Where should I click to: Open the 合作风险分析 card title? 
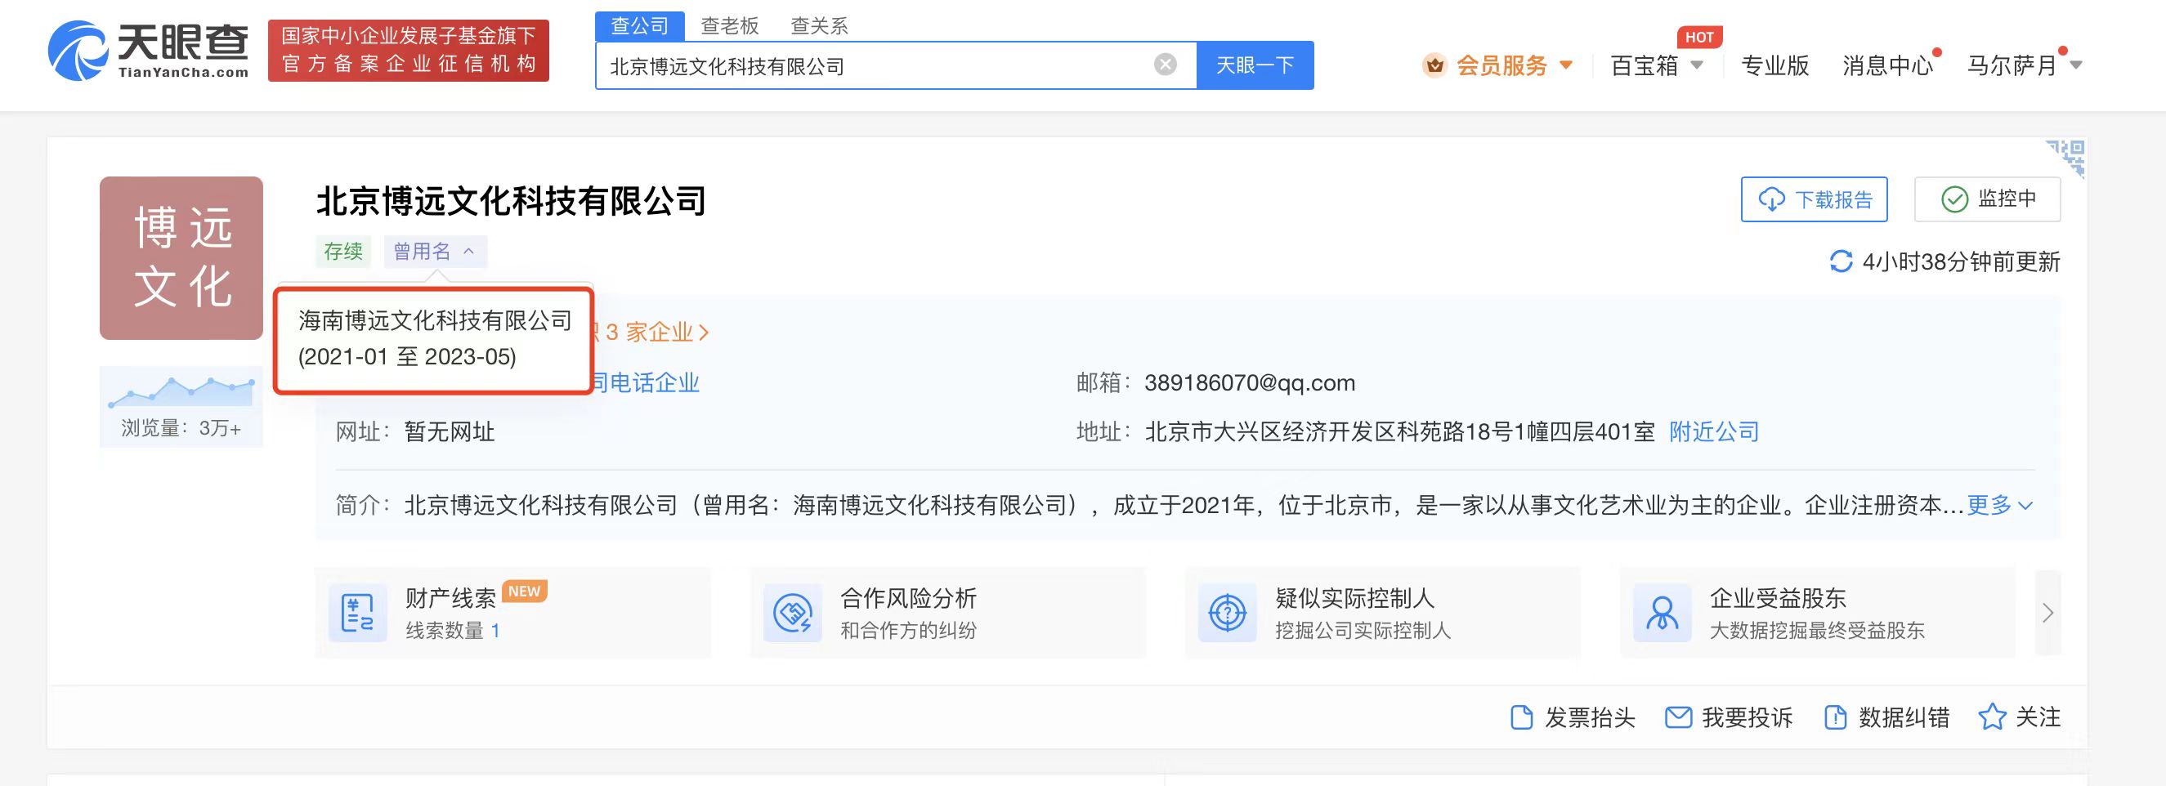(x=908, y=598)
